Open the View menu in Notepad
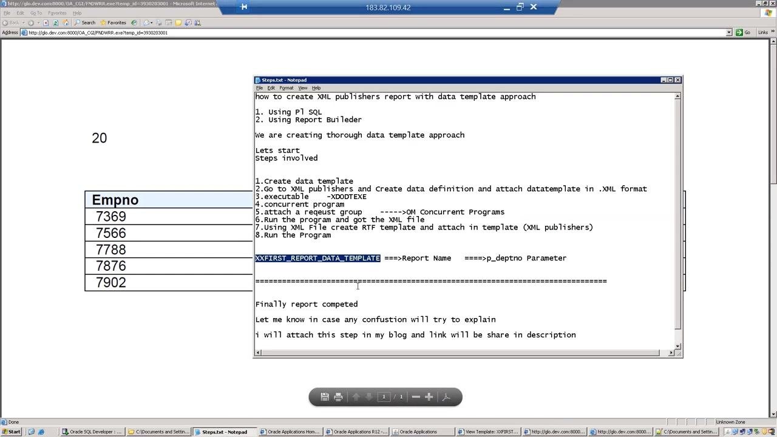The image size is (777, 437). click(302, 88)
